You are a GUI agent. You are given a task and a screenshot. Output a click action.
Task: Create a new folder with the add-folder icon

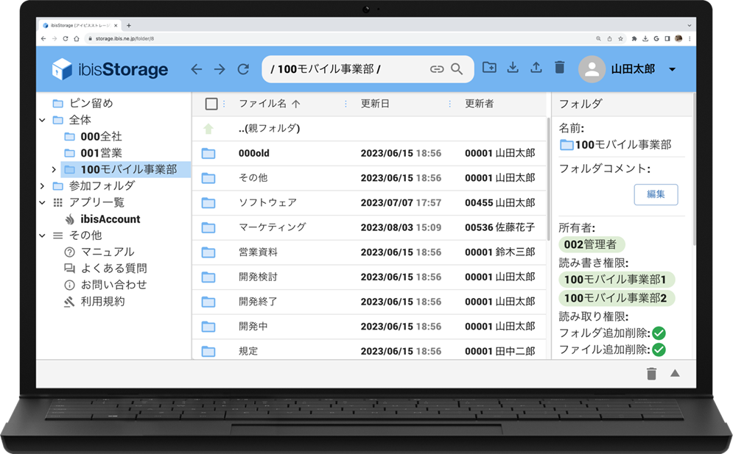(x=489, y=68)
